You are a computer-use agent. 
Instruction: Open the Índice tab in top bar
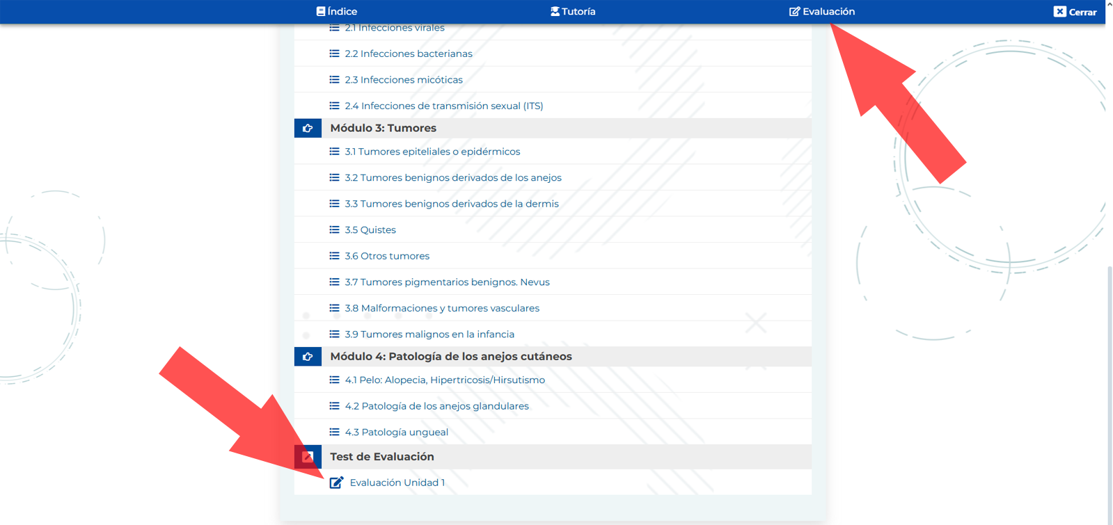[x=337, y=11]
